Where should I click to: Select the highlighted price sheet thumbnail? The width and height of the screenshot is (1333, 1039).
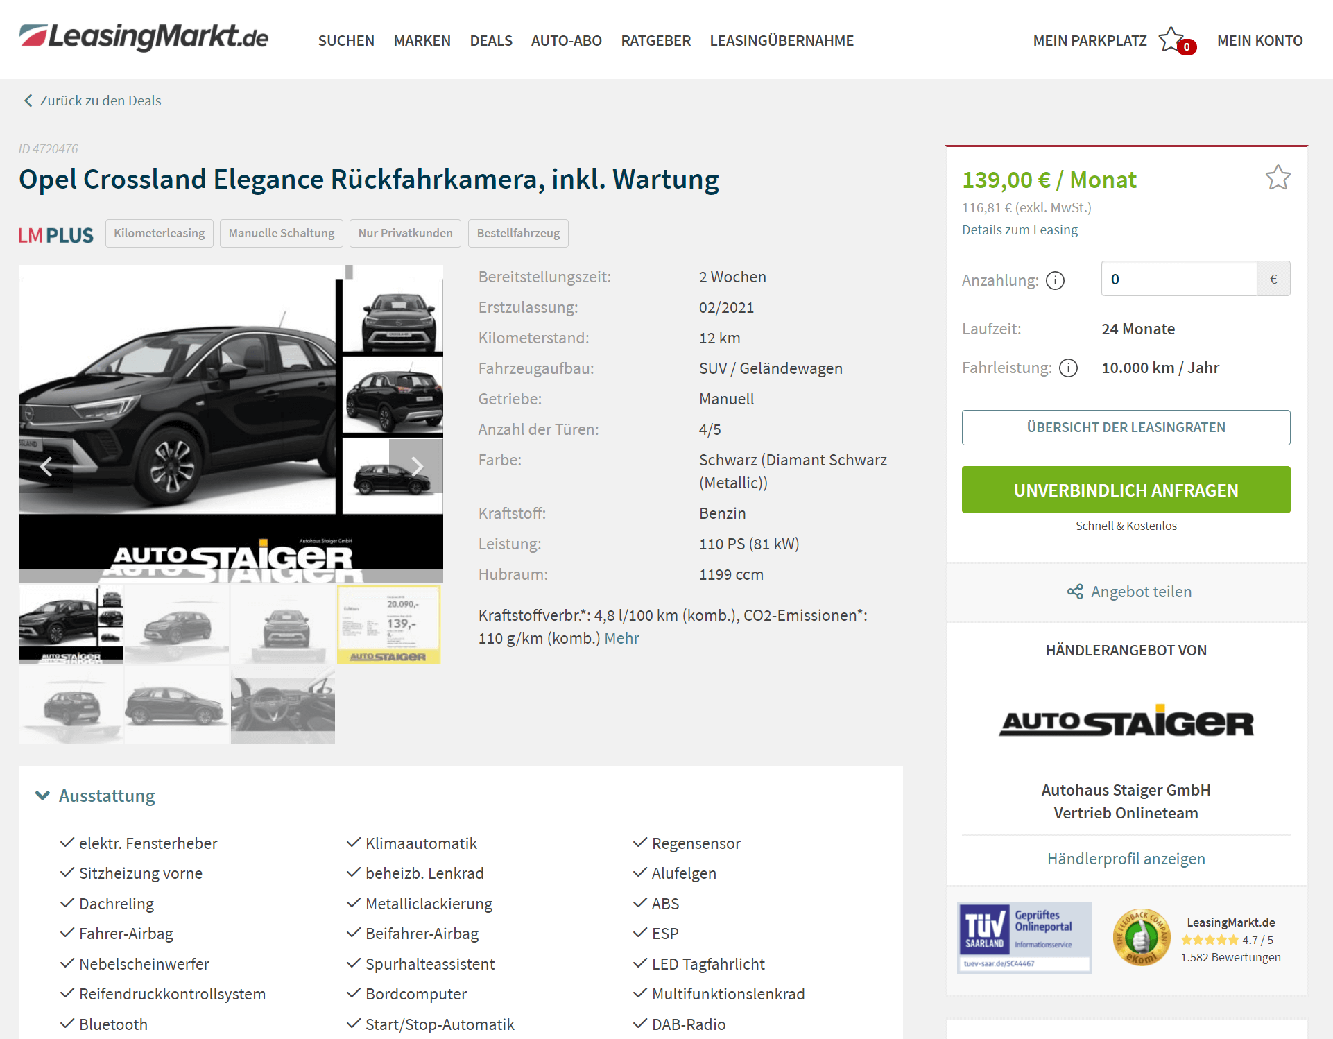[x=388, y=625]
